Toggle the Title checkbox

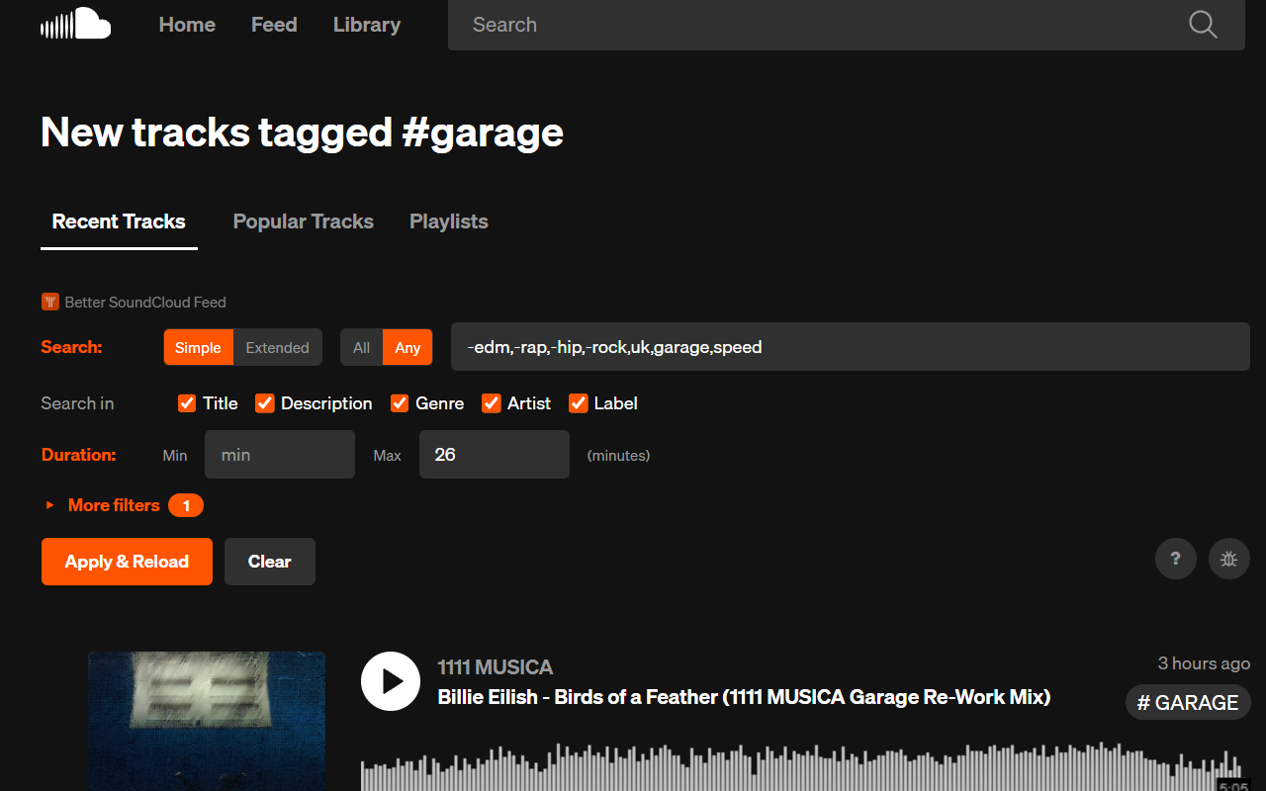[187, 403]
